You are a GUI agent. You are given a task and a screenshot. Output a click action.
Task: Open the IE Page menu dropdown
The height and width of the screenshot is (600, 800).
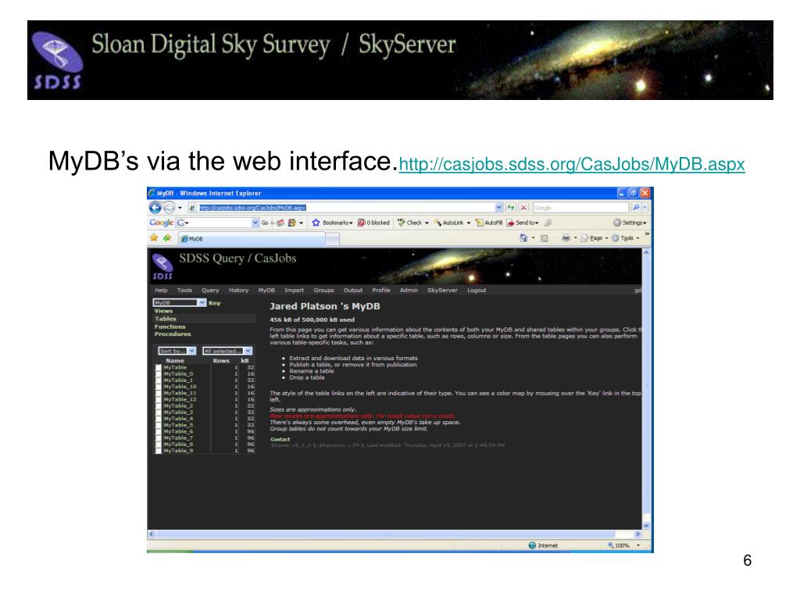(x=595, y=237)
